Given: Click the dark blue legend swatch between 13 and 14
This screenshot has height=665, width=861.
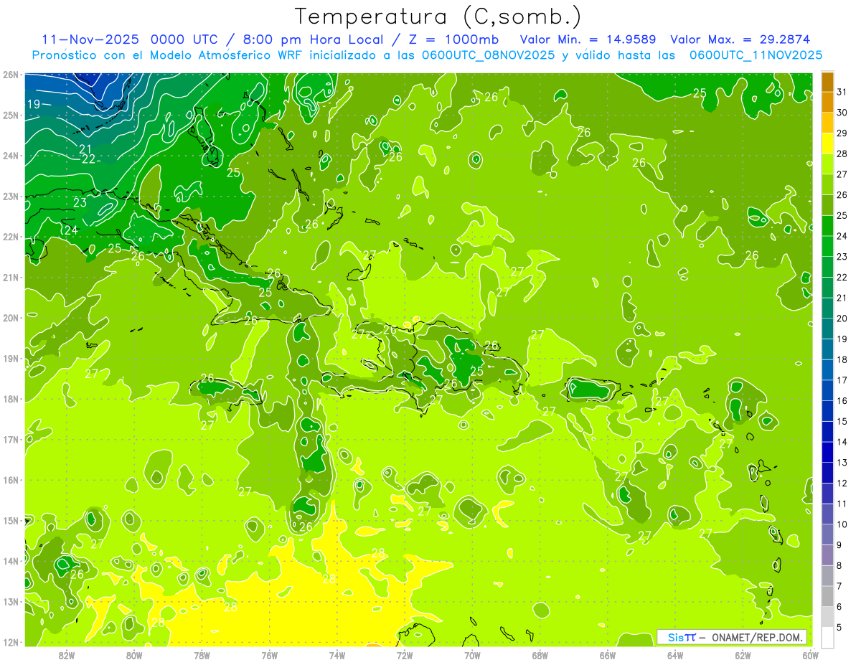Looking at the screenshot, I should pos(827,452).
